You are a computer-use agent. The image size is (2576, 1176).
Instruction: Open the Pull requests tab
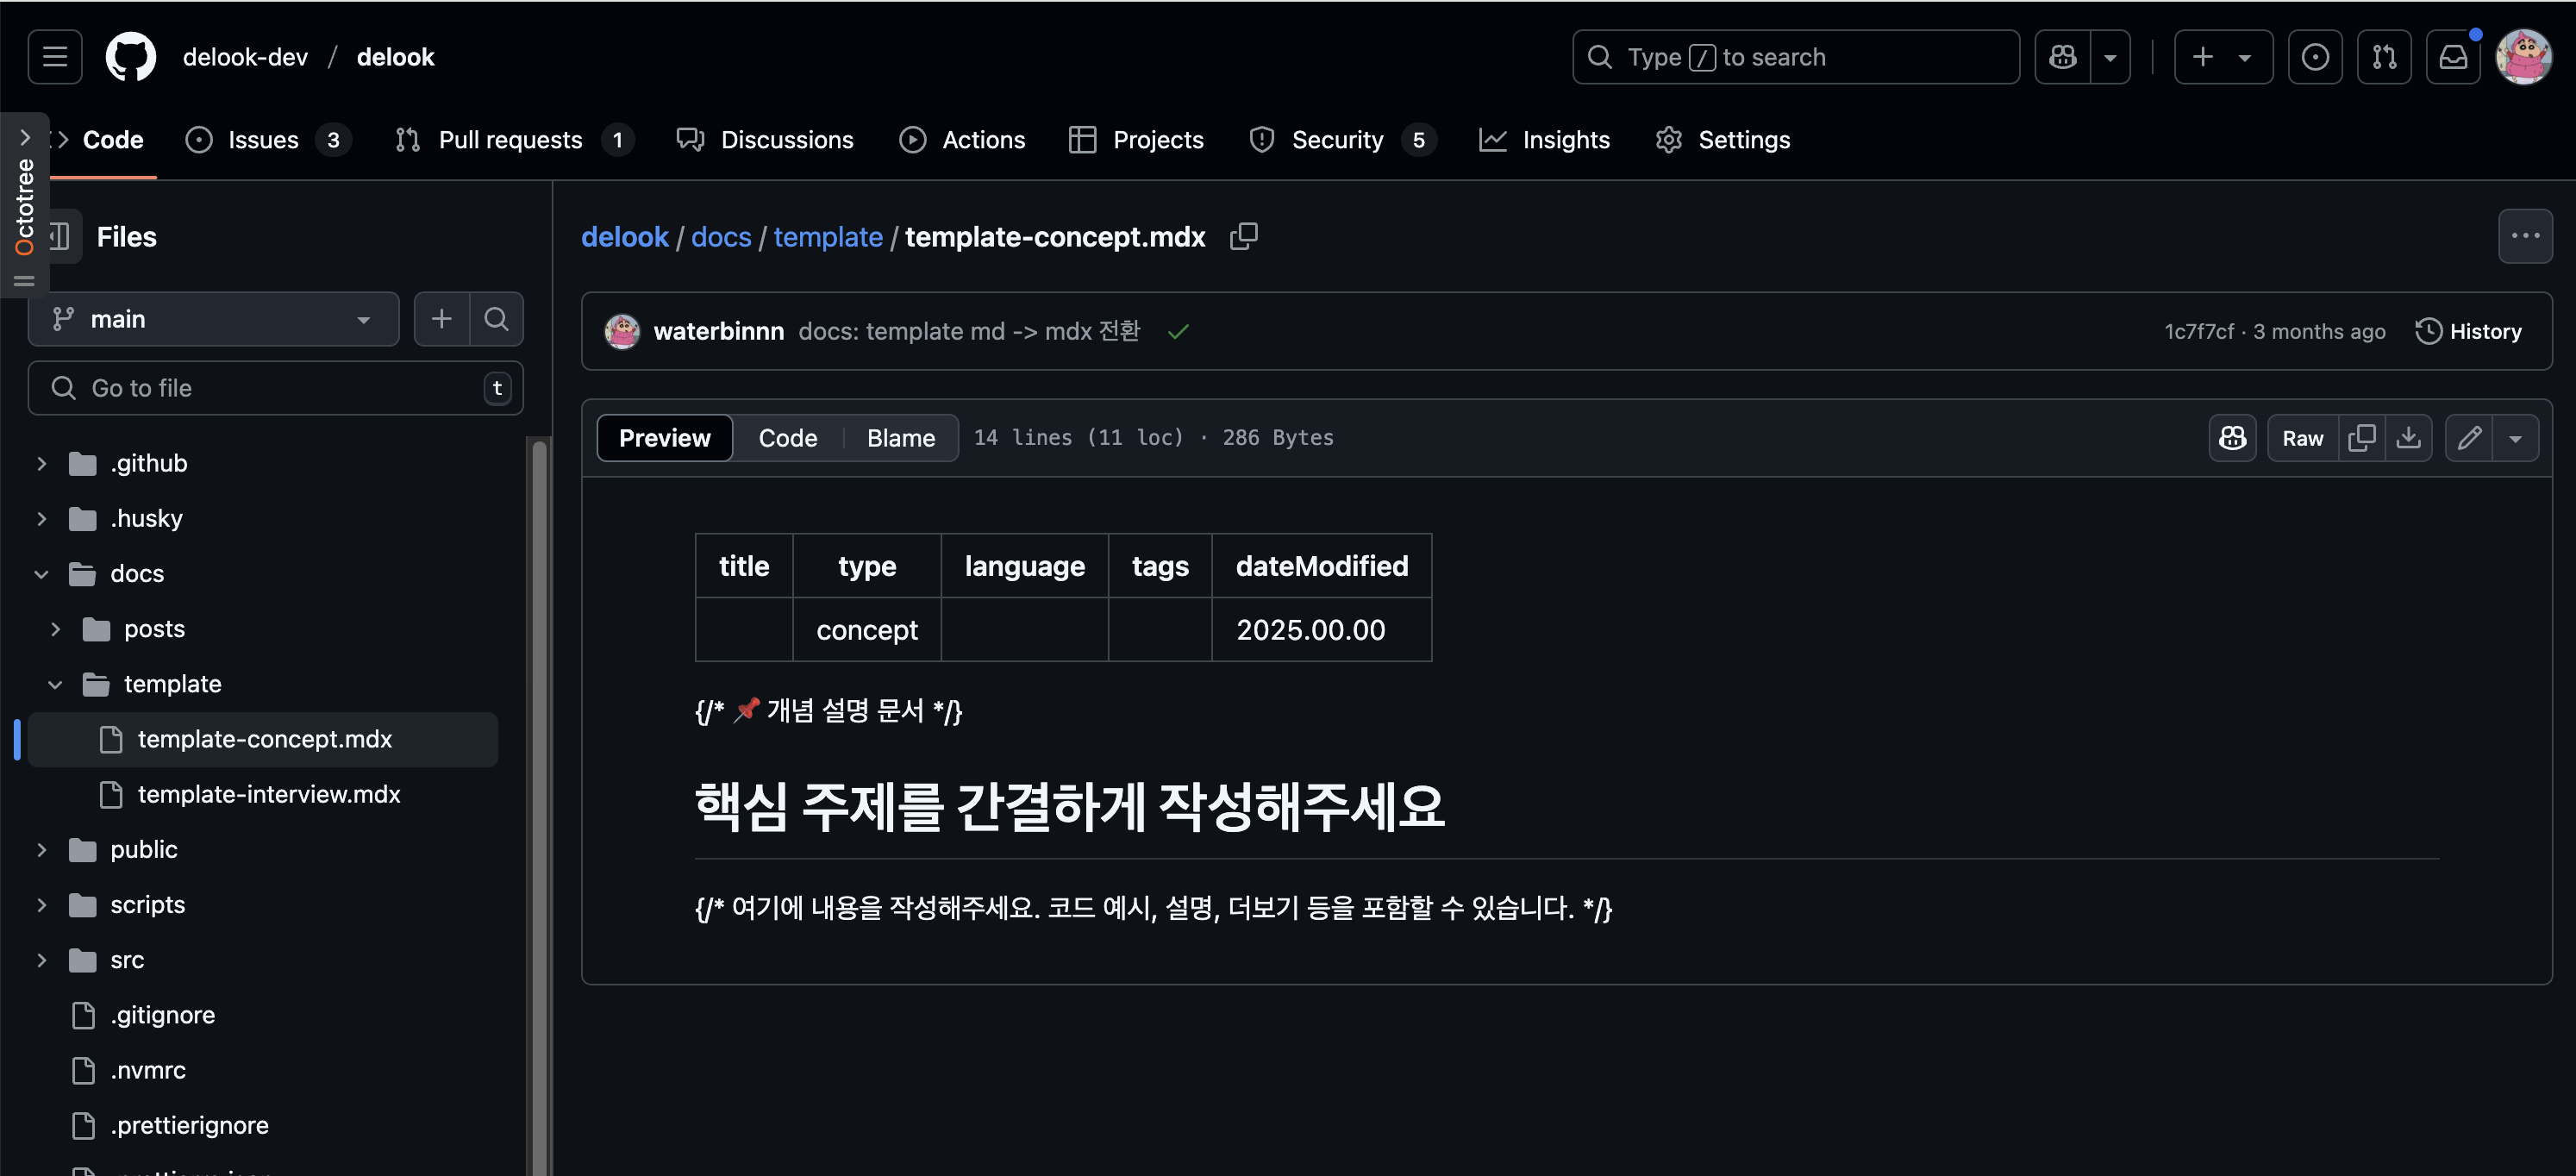click(x=510, y=140)
